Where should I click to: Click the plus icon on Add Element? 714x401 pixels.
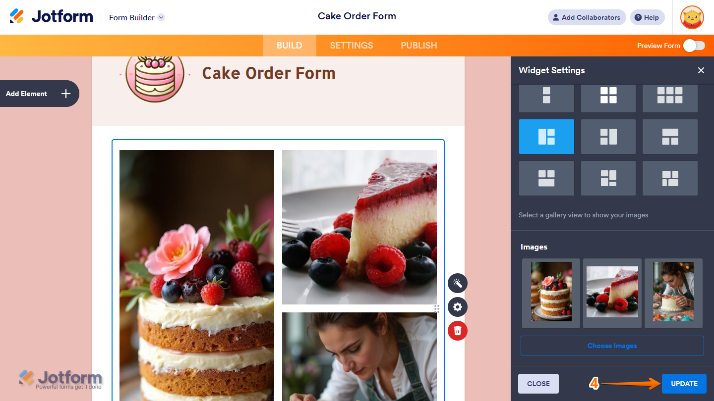[x=66, y=94]
